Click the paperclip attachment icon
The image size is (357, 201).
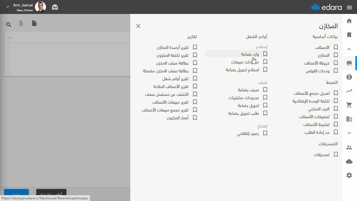click(21, 23)
